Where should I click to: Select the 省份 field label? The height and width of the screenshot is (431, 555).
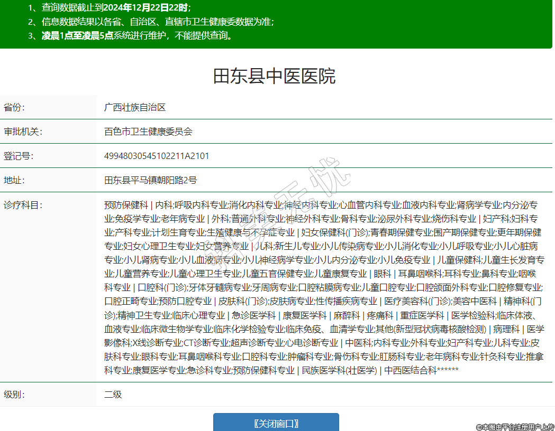(x=14, y=107)
